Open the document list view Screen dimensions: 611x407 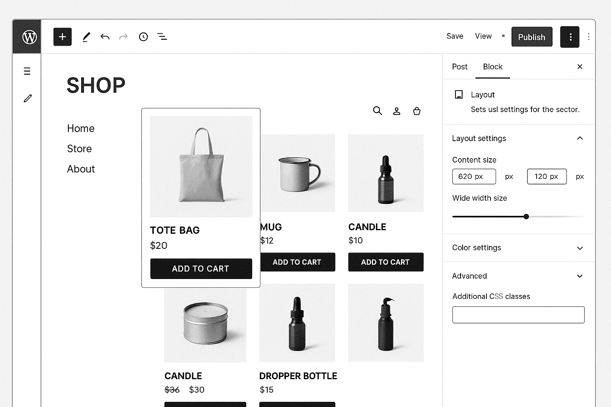point(162,37)
